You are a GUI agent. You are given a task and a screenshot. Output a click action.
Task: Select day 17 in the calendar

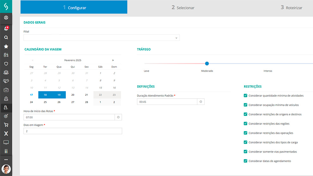[x=31, y=95]
